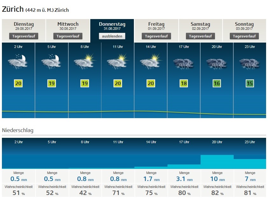
Task: Show Tagesverlauf for Samstag
Action: pos(200,36)
